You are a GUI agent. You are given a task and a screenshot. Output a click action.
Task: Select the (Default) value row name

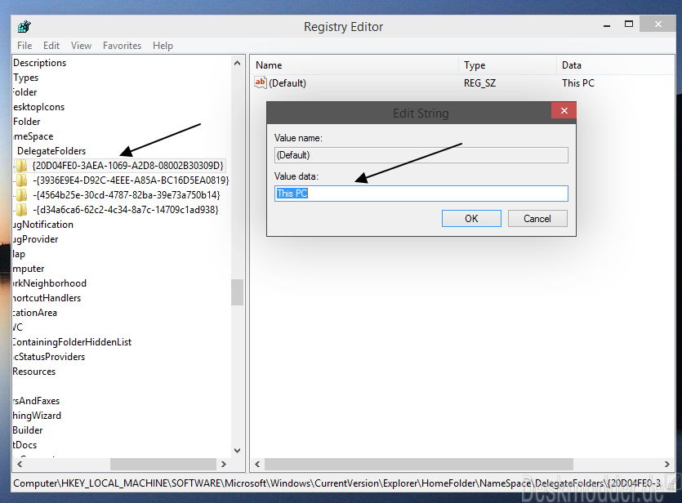click(x=287, y=83)
